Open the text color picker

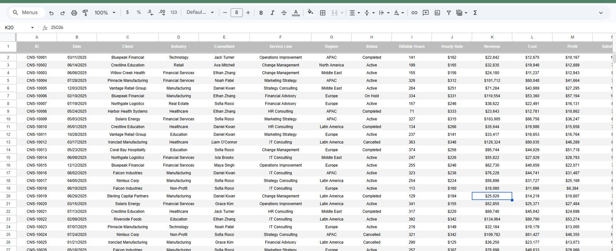coord(296,13)
